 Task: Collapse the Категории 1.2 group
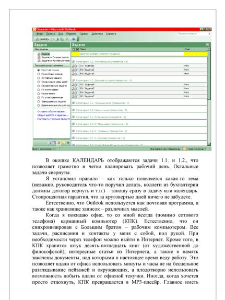(x=73, y=80)
